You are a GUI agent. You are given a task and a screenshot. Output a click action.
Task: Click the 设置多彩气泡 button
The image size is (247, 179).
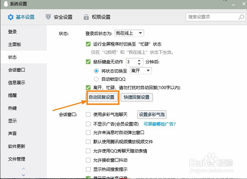pos(152,115)
